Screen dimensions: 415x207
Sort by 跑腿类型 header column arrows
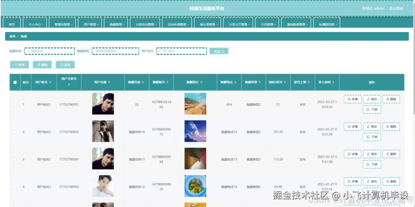(260, 82)
